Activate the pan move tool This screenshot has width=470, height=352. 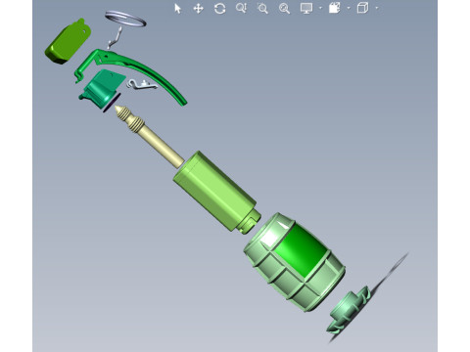(x=199, y=9)
